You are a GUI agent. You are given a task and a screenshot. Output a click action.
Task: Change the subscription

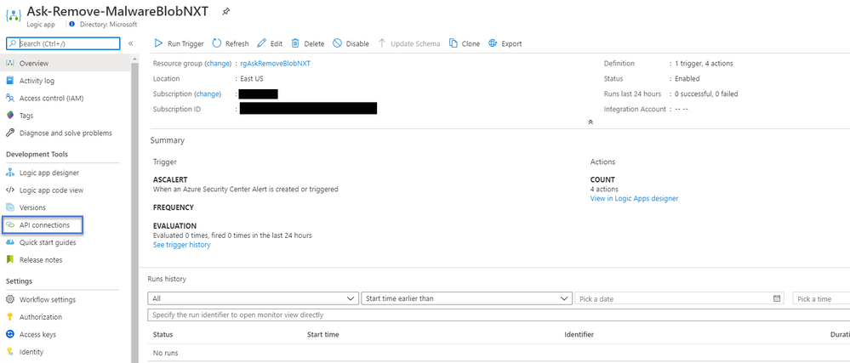coord(208,94)
